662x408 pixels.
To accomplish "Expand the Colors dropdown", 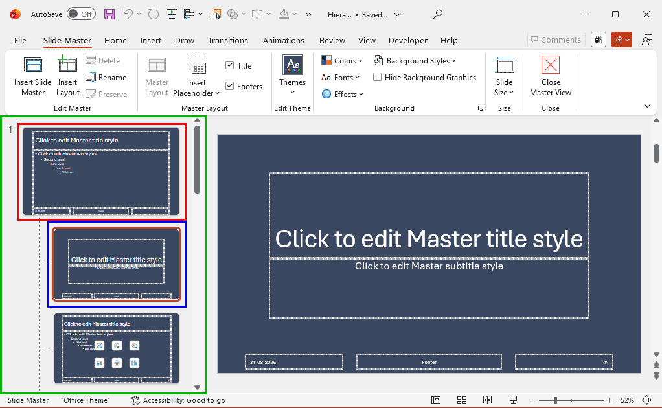I will (342, 61).
